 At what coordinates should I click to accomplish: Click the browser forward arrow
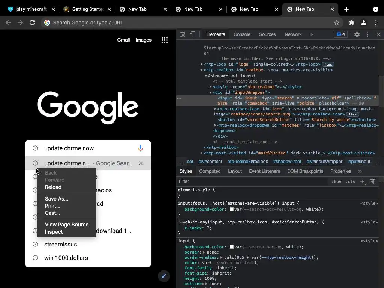click(20, 22)
